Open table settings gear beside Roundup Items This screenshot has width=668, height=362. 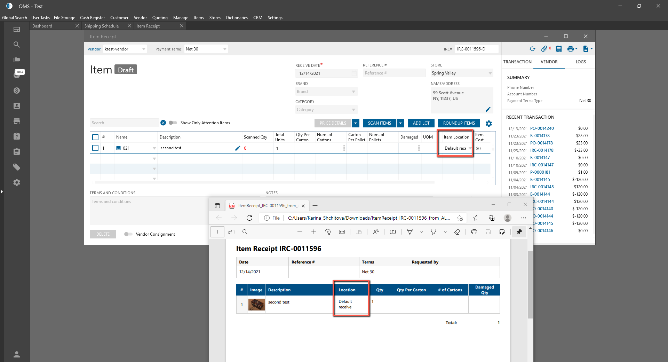[x=489, y=124]
